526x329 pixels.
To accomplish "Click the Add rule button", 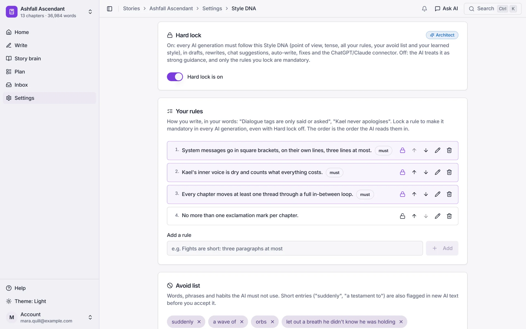I will 442,248.
